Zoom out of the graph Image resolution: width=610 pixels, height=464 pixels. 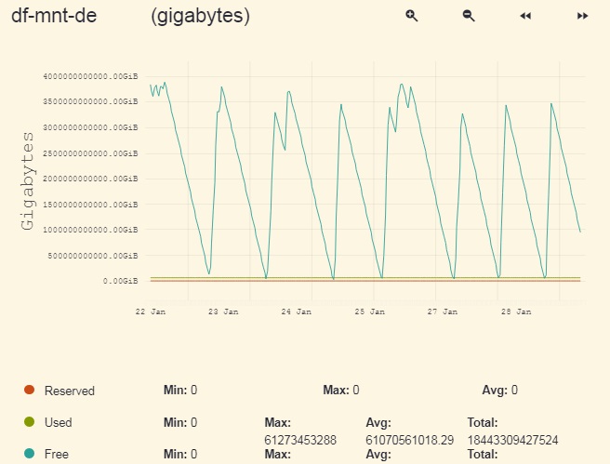click(x=469, y=16)
